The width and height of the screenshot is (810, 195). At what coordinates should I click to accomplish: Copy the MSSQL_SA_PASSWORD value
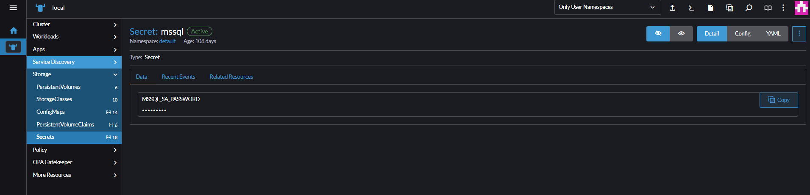(x=779, y=100)
